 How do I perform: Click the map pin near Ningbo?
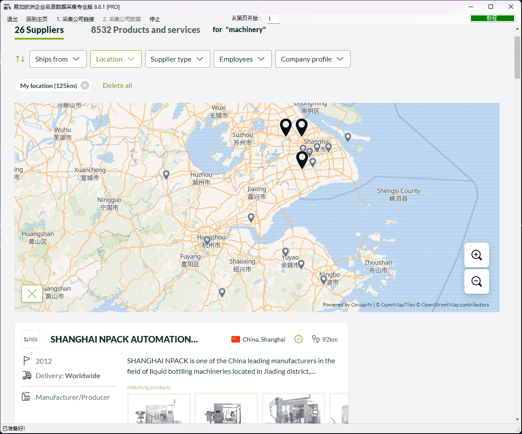323,280
